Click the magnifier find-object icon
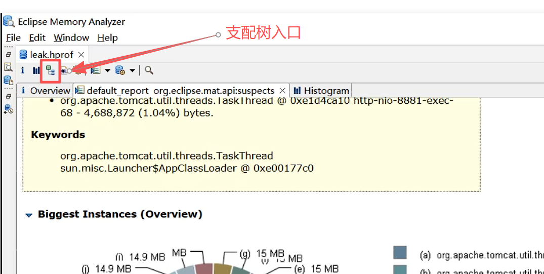 coord(149,70)
